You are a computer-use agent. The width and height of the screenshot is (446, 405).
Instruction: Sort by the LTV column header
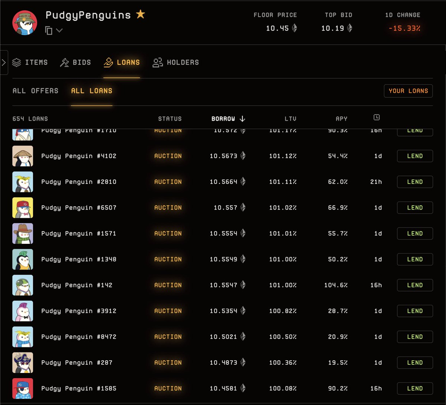(x=291, y=119)
